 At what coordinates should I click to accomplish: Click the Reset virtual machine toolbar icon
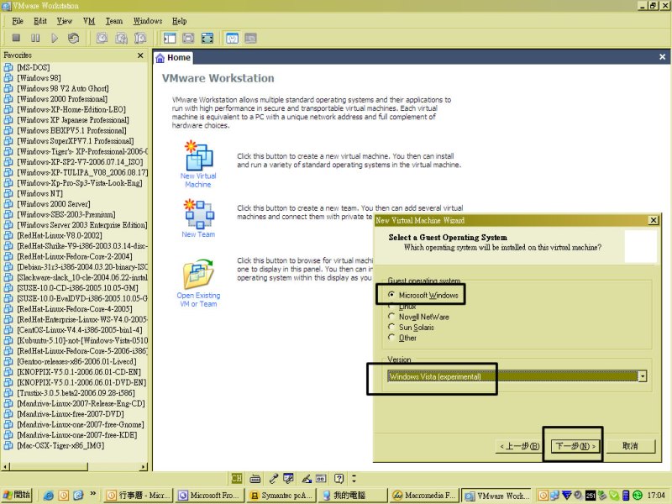click(x=73, y=38)
